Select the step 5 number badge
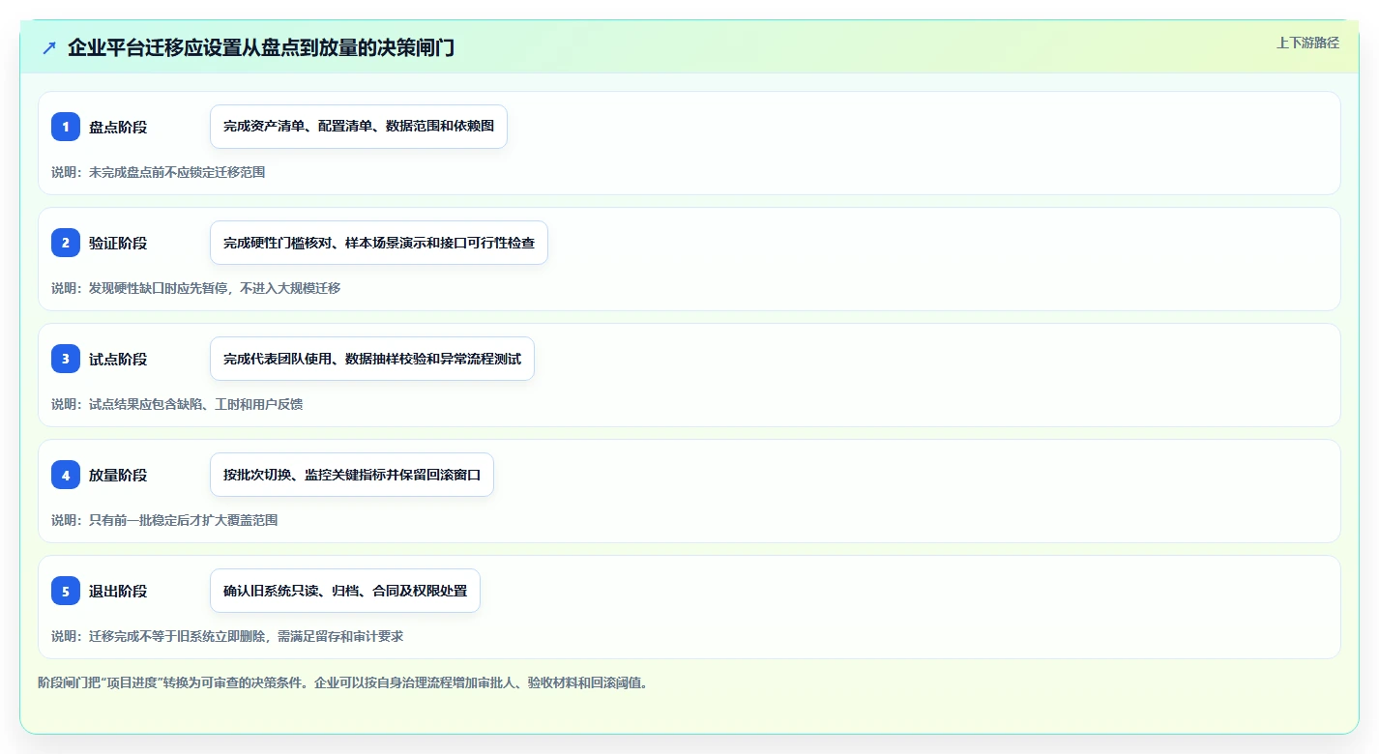This screenshot has width=1379, height=754. (66, 591)
